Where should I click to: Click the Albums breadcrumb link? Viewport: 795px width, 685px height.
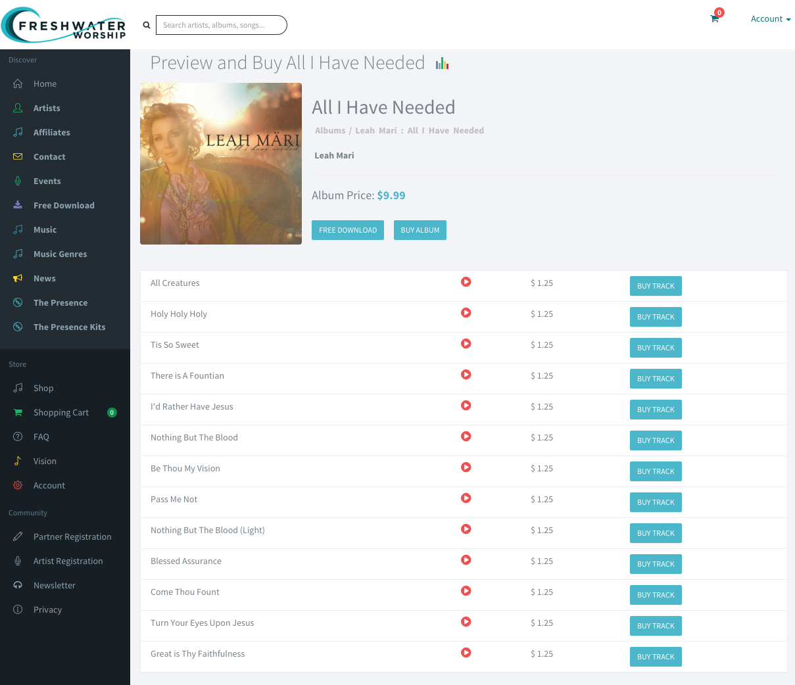point(330,131)
